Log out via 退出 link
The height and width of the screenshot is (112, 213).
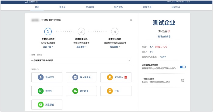pos(188,2)
